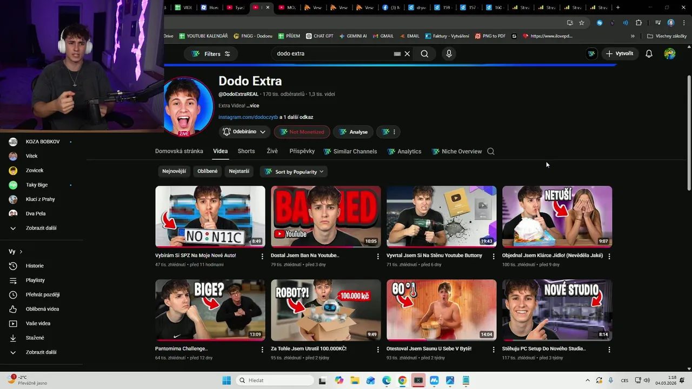Open the Stěhuju PC Setup video thumbnail
692x389 pixels.
(557, 310)
